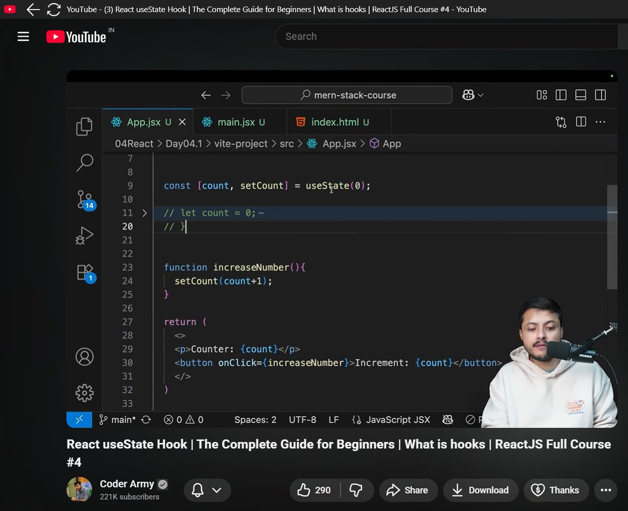Click the Coder Army channel avatar
This screenshot has width=628, height=511.
pyautogui.click(x=79, y=490)
